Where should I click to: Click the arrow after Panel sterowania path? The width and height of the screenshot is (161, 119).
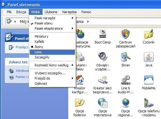tap(88, 21)
